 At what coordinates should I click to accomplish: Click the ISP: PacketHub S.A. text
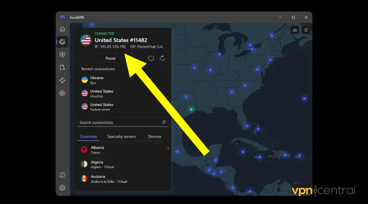point(147,47)
